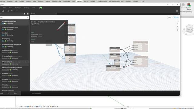The width and height of the screenshot is (194, 109).
Task: Open the Manage ribbon tab
Action: pos(79,1)
